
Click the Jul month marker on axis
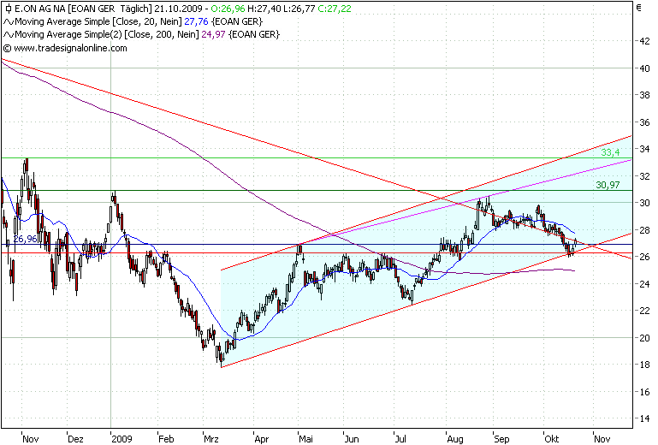(400, 439)
